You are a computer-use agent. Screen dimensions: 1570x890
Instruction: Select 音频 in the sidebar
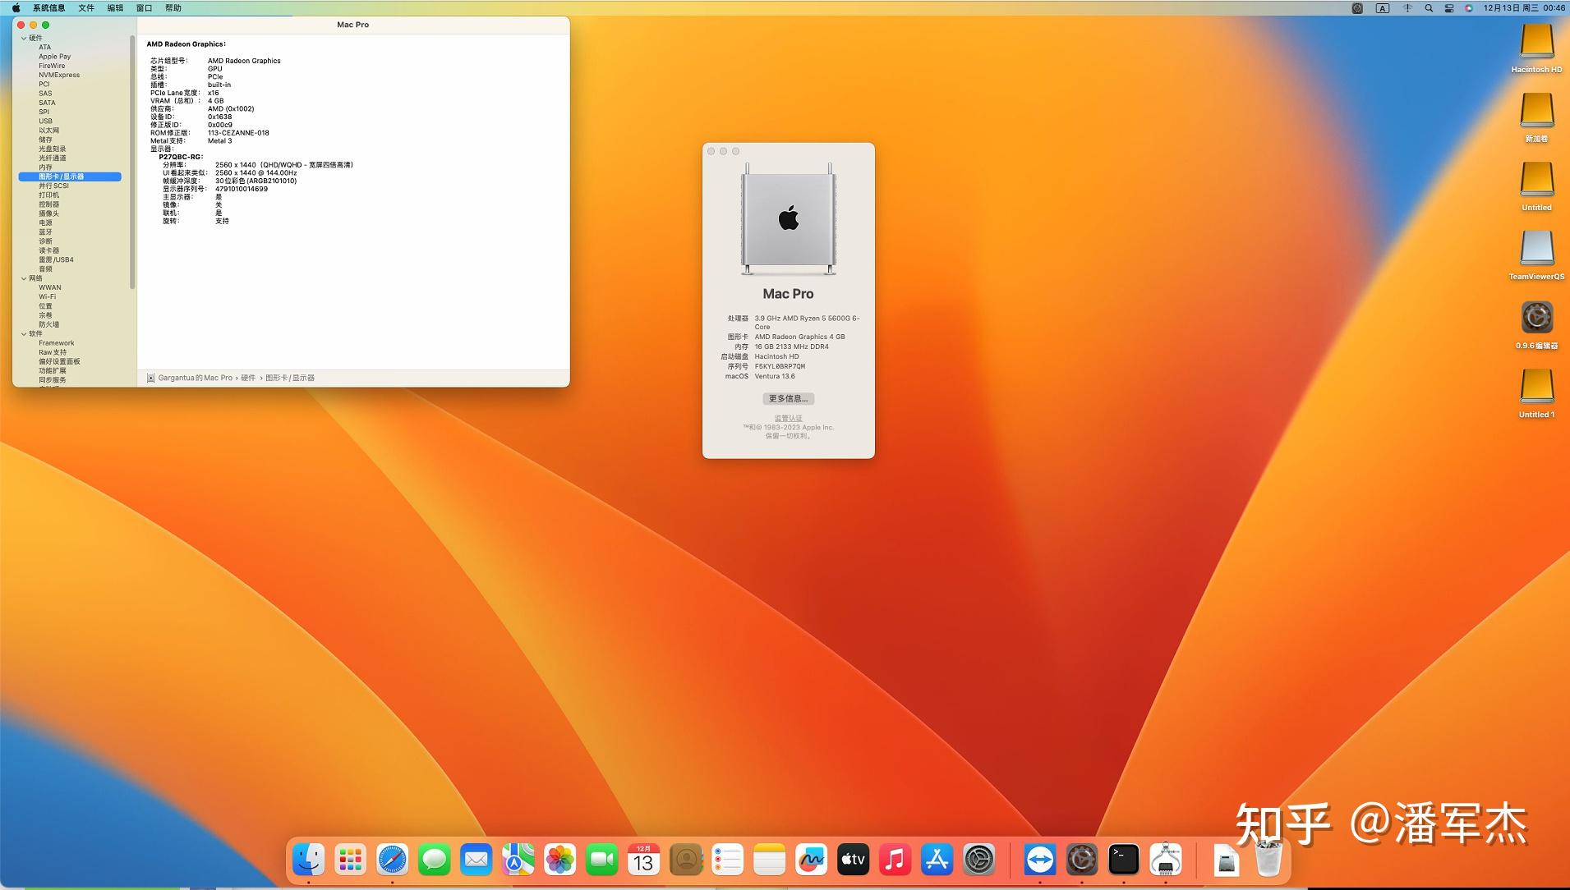tap(45, 269)
